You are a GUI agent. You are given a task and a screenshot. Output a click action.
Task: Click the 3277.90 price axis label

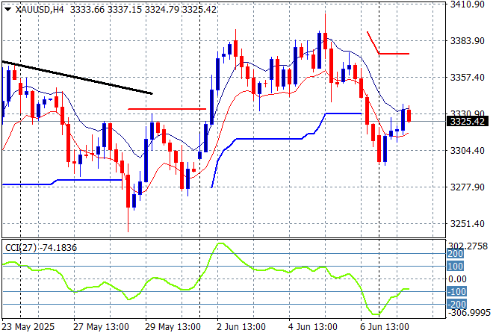pyautogui.click(x=467, y=187)
